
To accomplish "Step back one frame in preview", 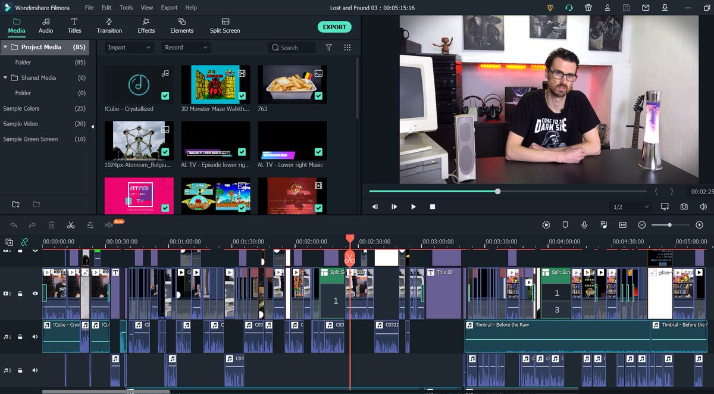I will [x=375, y=207].
